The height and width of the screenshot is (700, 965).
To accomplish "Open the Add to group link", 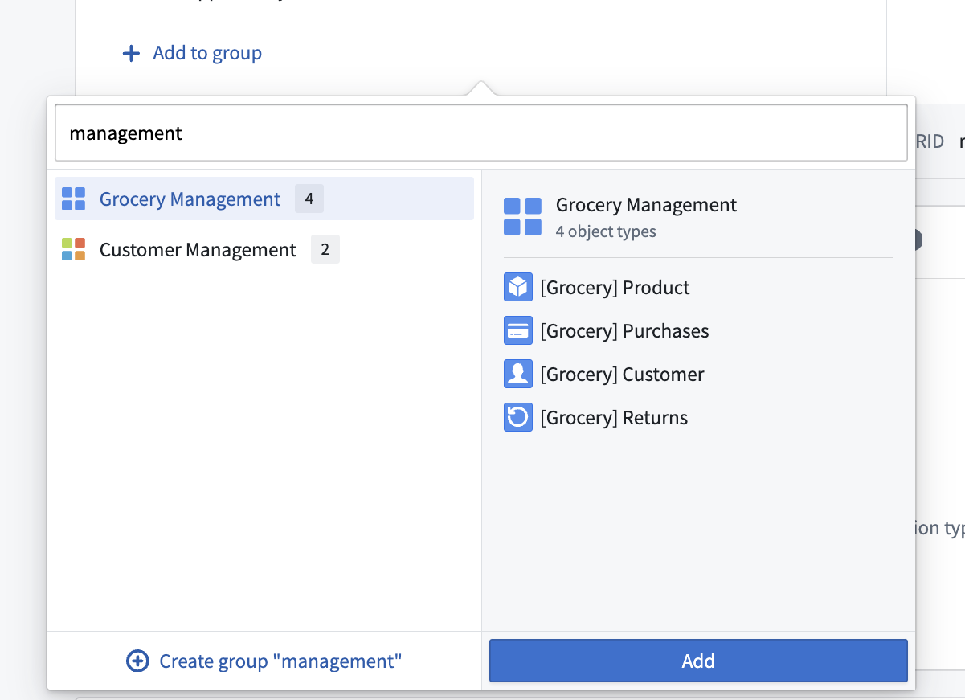I will click(192, 54).
